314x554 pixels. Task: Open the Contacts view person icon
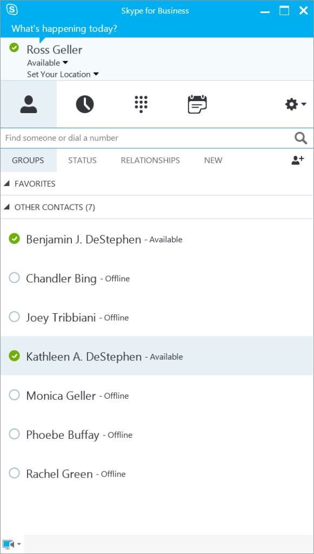click(29, 104)
